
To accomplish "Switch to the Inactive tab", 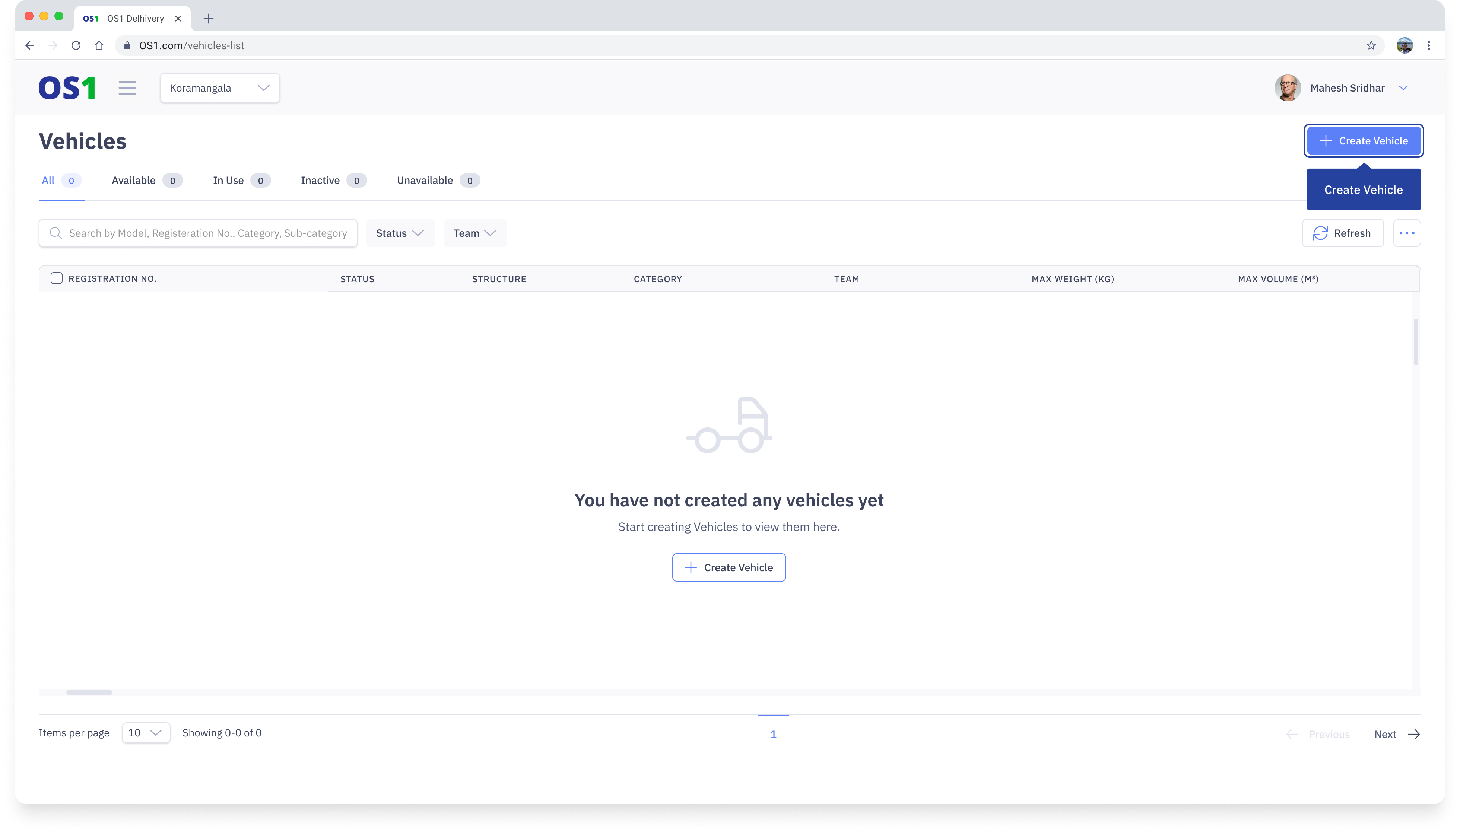I will point(332,181).
